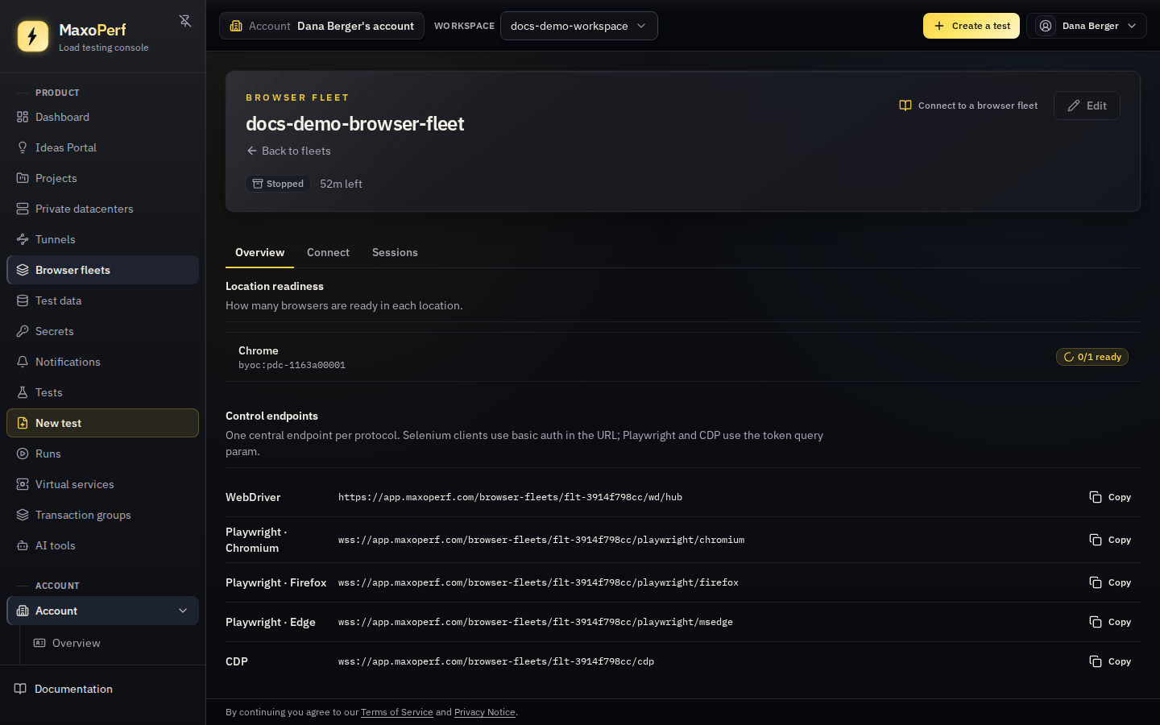
Task: Click the Virtual services icon
Action: pyautogui.click(x=23, y=484)
